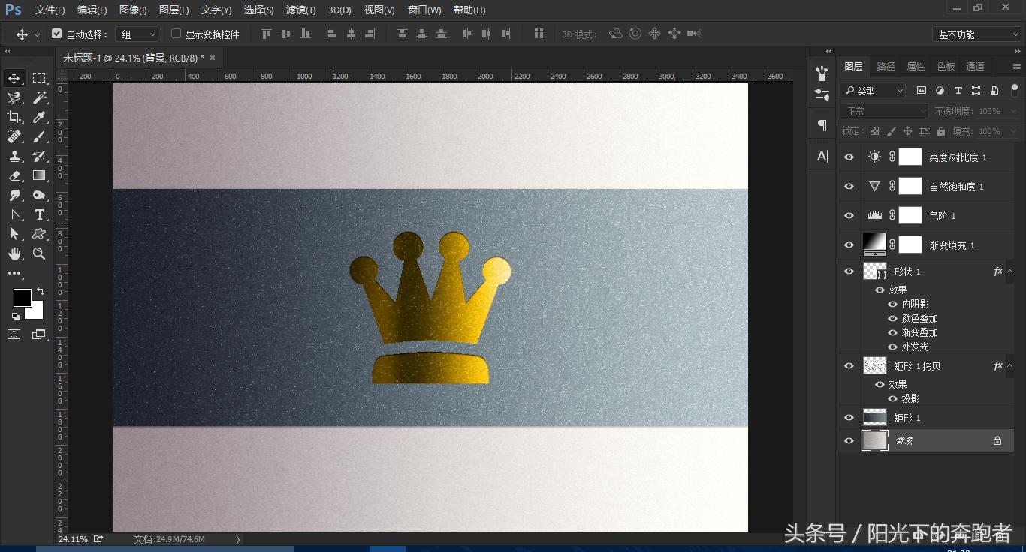1026x552 pixels.
Task: Hide the 亮度/对比度 1 layer
Action: point(849,157)
